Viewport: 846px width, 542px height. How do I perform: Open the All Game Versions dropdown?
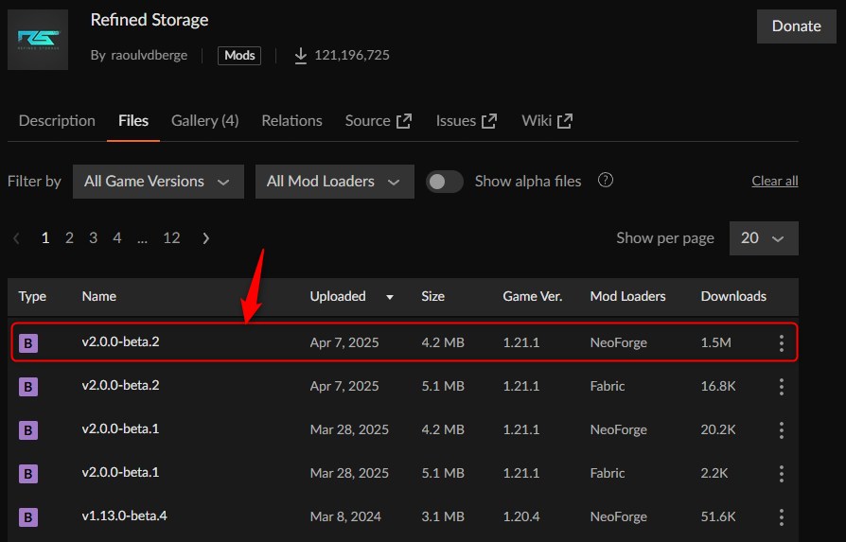point(158,182)
